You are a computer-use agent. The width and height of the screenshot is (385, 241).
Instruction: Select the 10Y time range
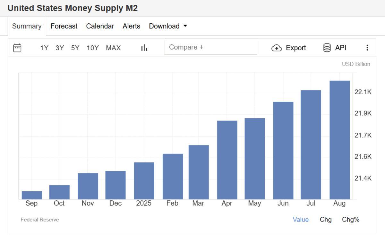[x=92, y=48]
